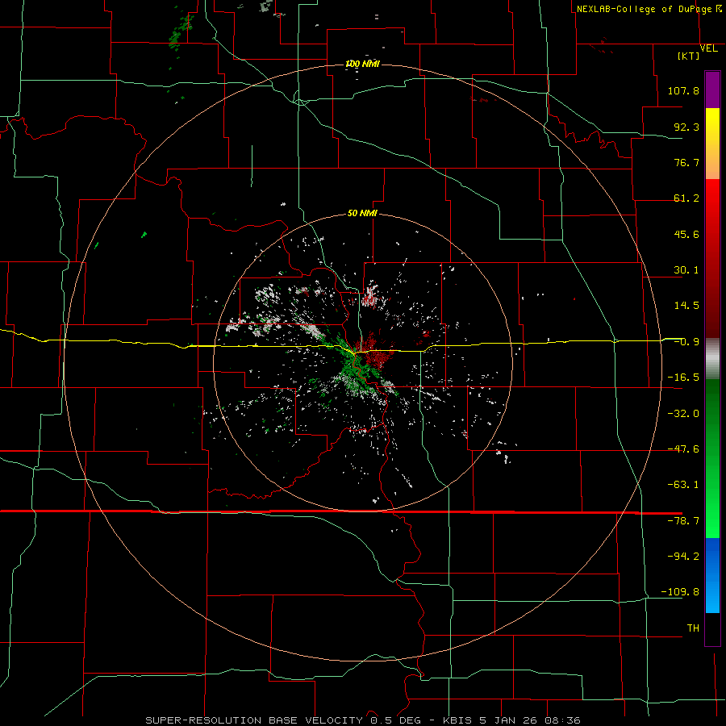Click the 61.2 velocity scale value

tap(686, 198)
